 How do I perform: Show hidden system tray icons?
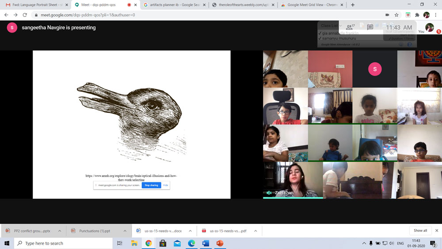[364, 243]
